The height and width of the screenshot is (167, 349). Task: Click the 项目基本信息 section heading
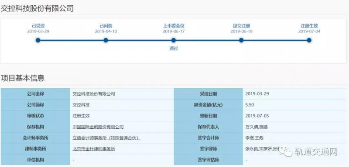(23, 78)
